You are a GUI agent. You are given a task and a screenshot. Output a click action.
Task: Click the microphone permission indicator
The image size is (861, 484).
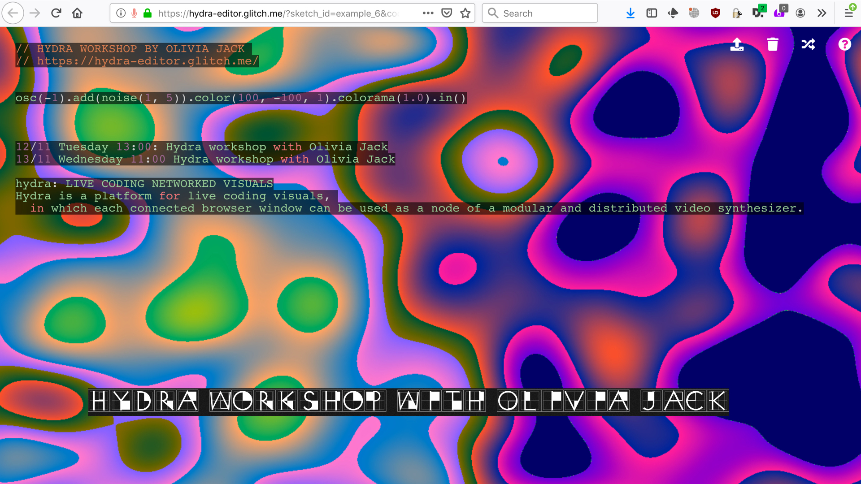pyautogui.click(x=134, y=13)
